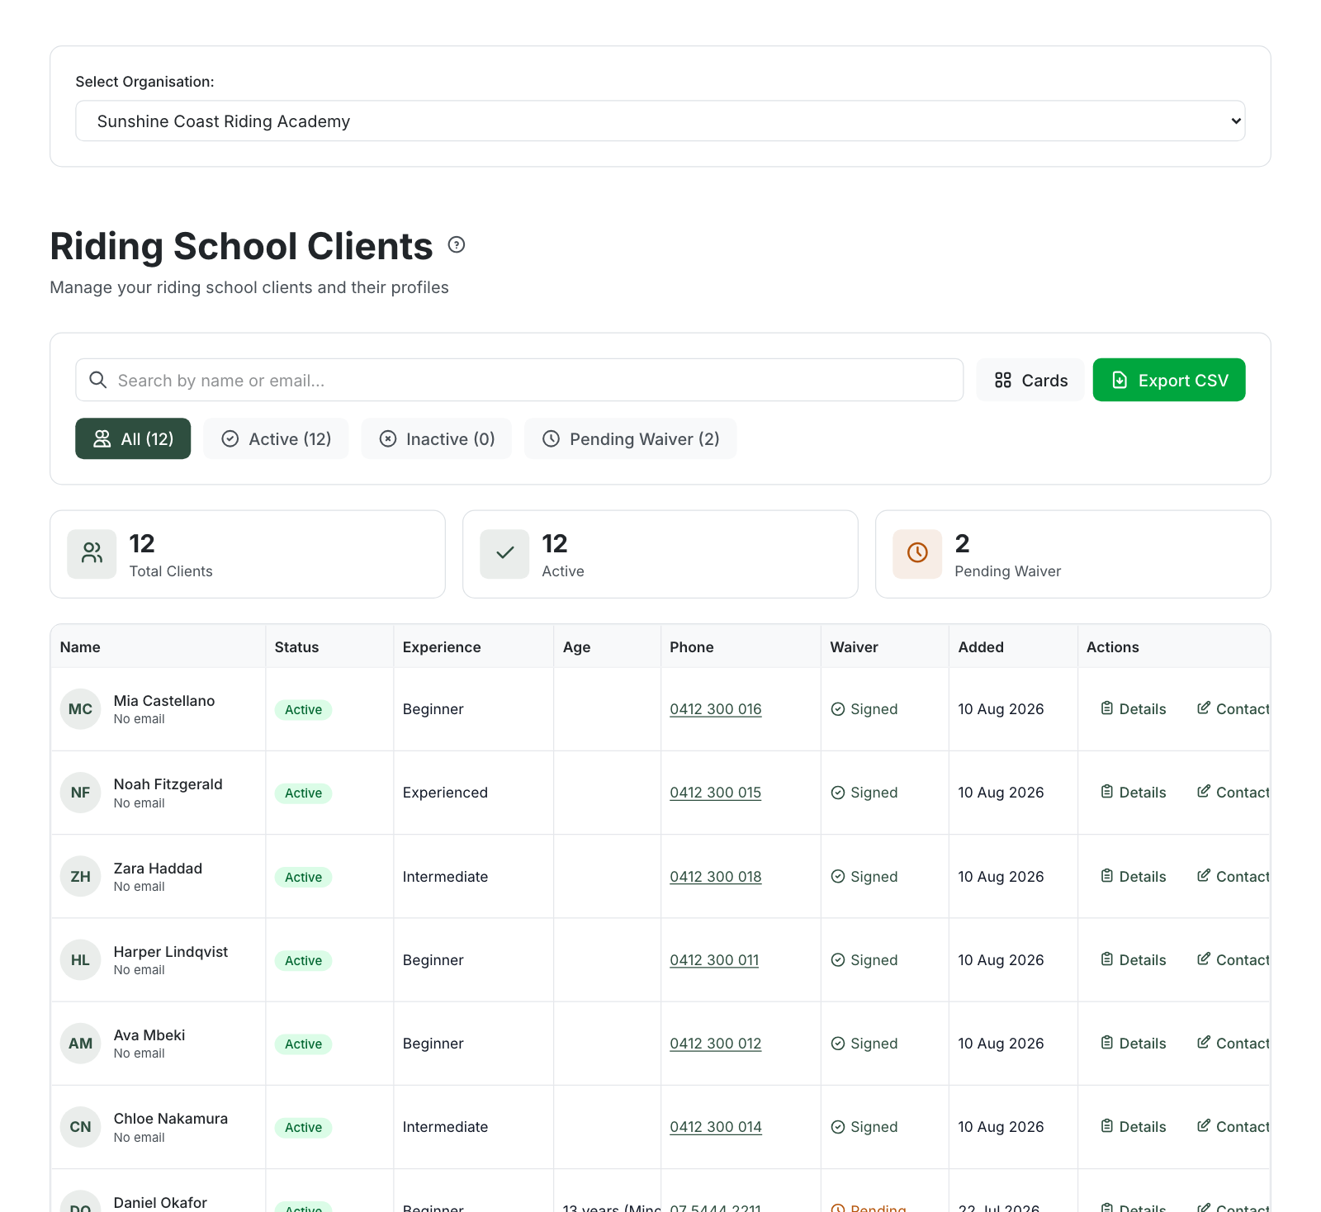Click the magnifier icon in the search box
This screenshot has width=1321, height=1212.
98,380
